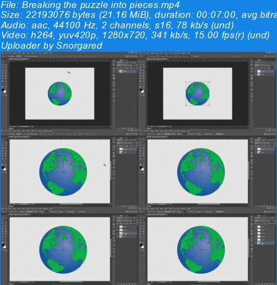This screenshot has width=277, height=285.
Task: Click the white background color swatch in top-right frame
Action: (143, 91)
